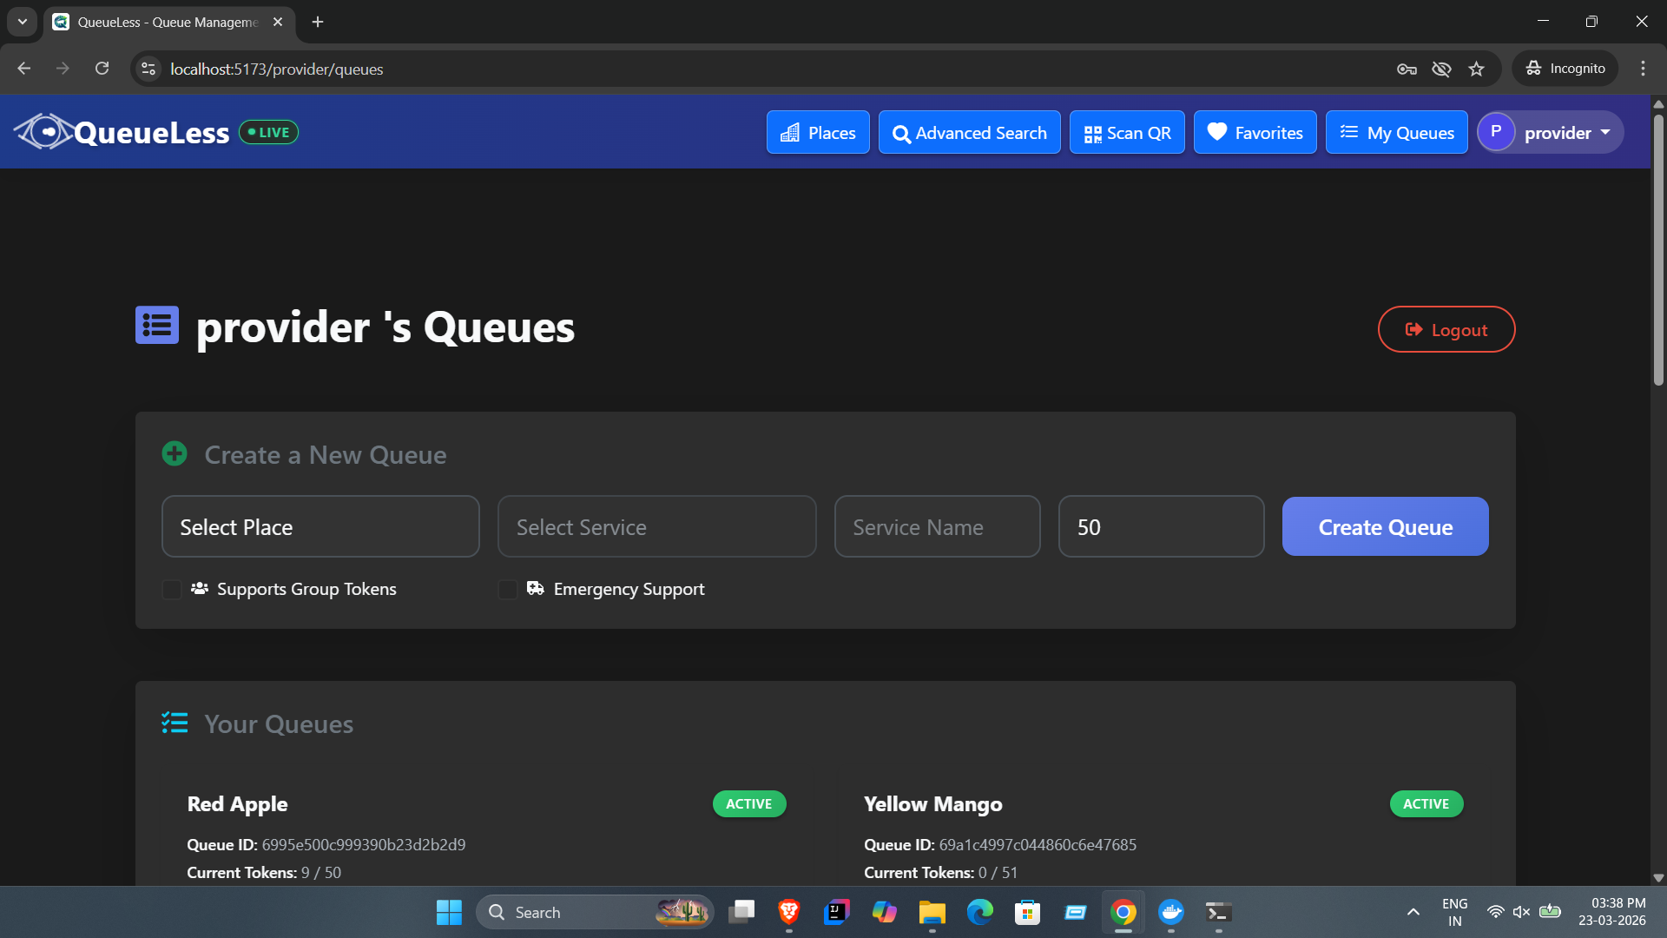Open Docker Desktop from taskbar
The width and height of the screenshot is (1667, 938).
click(x=1170, y=912)
